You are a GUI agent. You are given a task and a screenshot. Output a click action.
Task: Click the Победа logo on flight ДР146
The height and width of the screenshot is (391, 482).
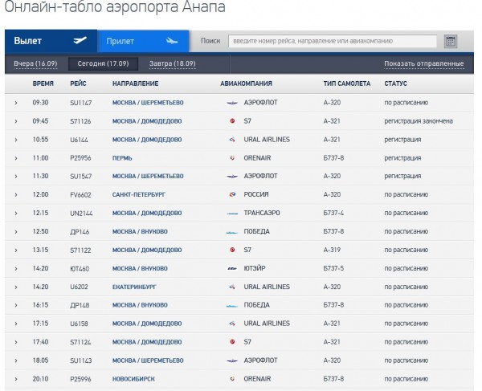point(233,231)
